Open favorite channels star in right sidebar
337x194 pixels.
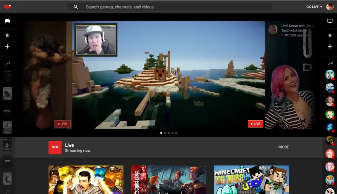(x=330, y=35)
